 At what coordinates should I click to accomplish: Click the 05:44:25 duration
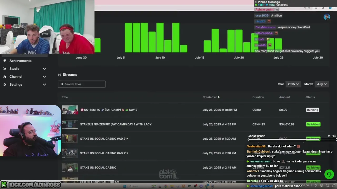pos(259,124)
